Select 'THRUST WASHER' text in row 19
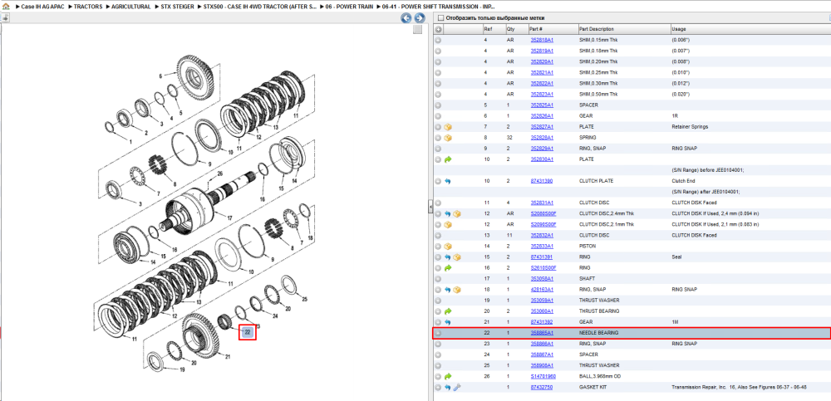831x401 pixels. coord(597,301)
